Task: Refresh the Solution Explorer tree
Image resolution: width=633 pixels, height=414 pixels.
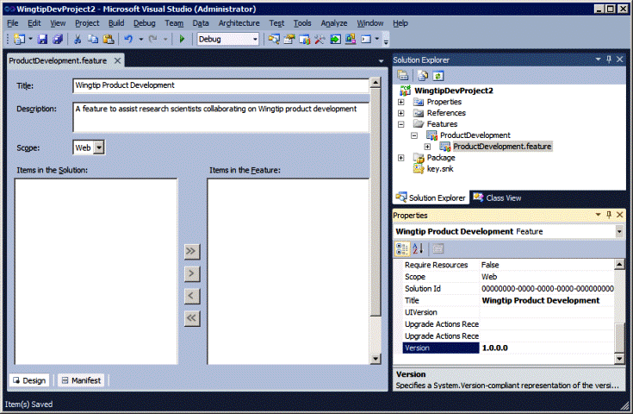Action: pyautogui.click(x=438, y=75)
